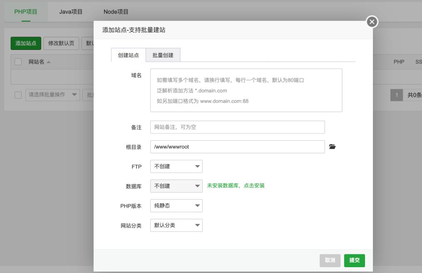Click the PHP column header
Screen dimensions: 422x273
(x=399, y=62)
